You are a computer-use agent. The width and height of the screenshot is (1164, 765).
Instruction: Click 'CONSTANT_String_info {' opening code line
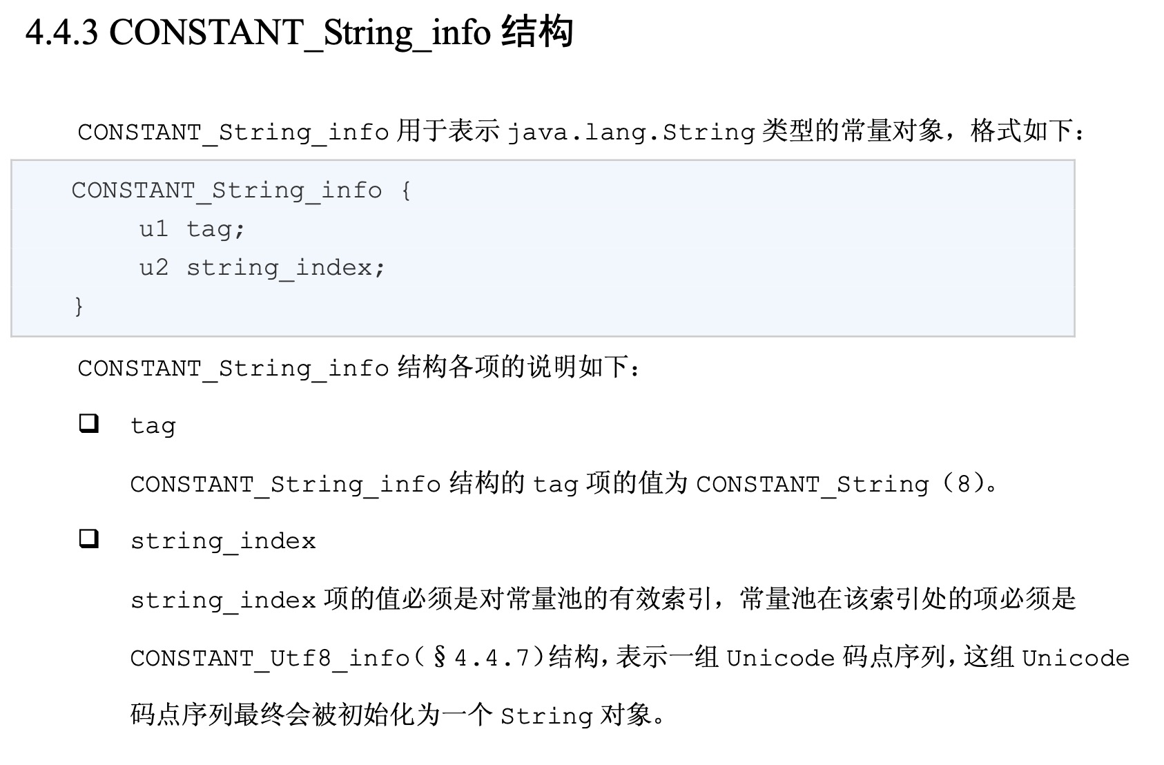[242, 190]
